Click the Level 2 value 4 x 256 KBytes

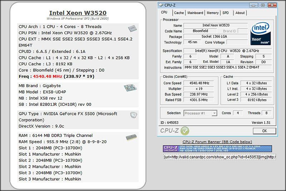[x=256, y=94]
